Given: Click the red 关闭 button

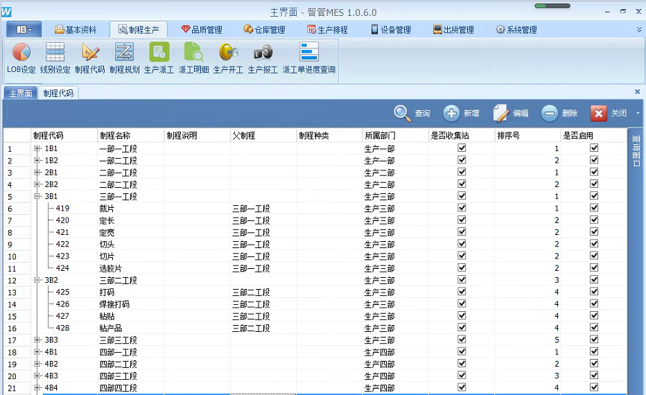Looking at the screenshot, I should (609, 113).
